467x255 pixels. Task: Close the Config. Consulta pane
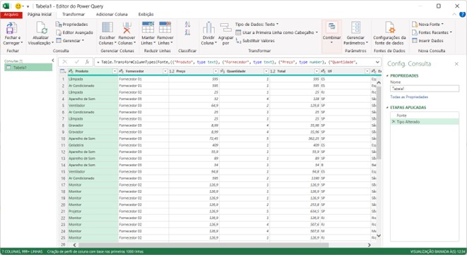(x=456, y=64)
